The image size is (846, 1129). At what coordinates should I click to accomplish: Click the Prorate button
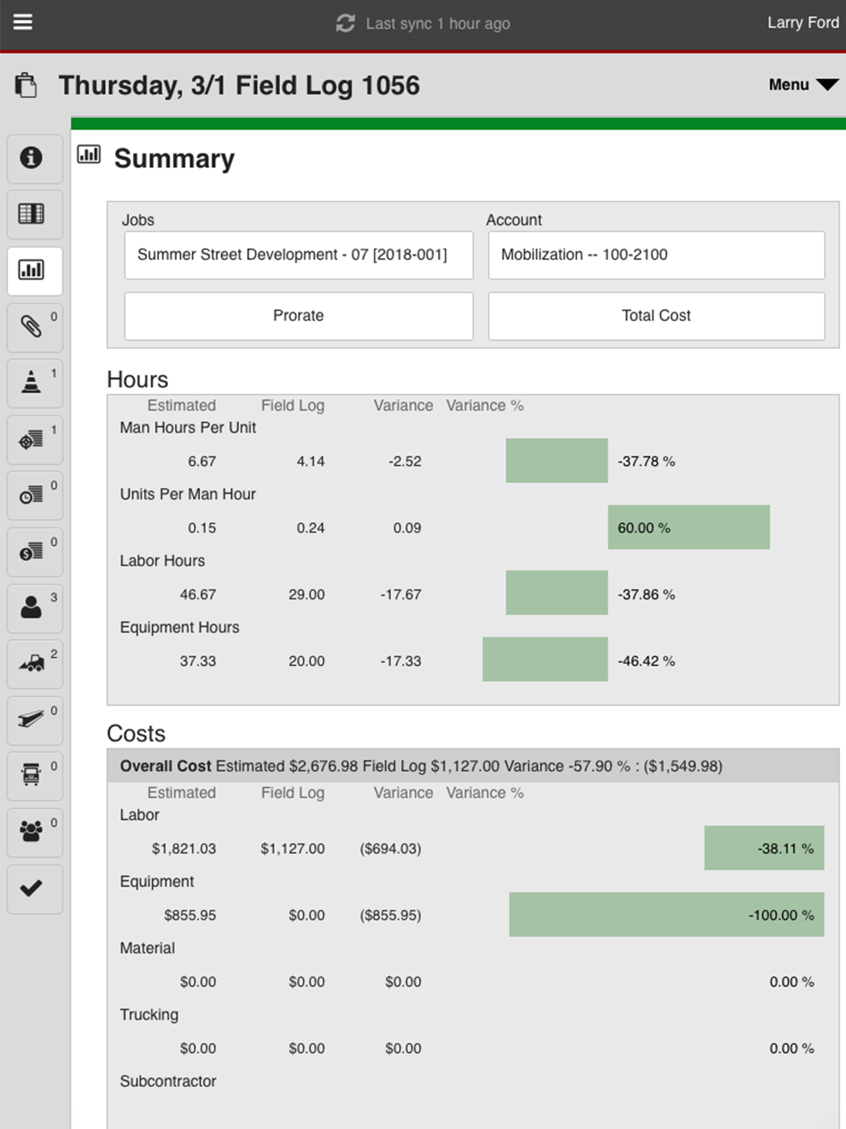(299, 316)
